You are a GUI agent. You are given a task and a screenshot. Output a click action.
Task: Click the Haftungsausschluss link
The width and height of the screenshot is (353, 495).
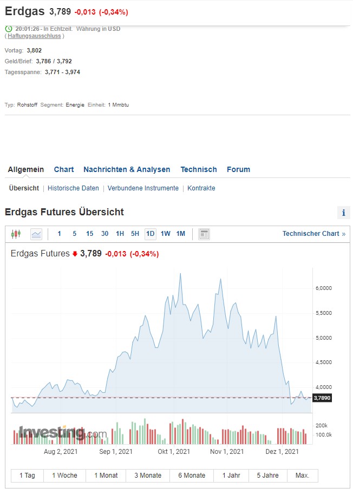coord(34,36)
